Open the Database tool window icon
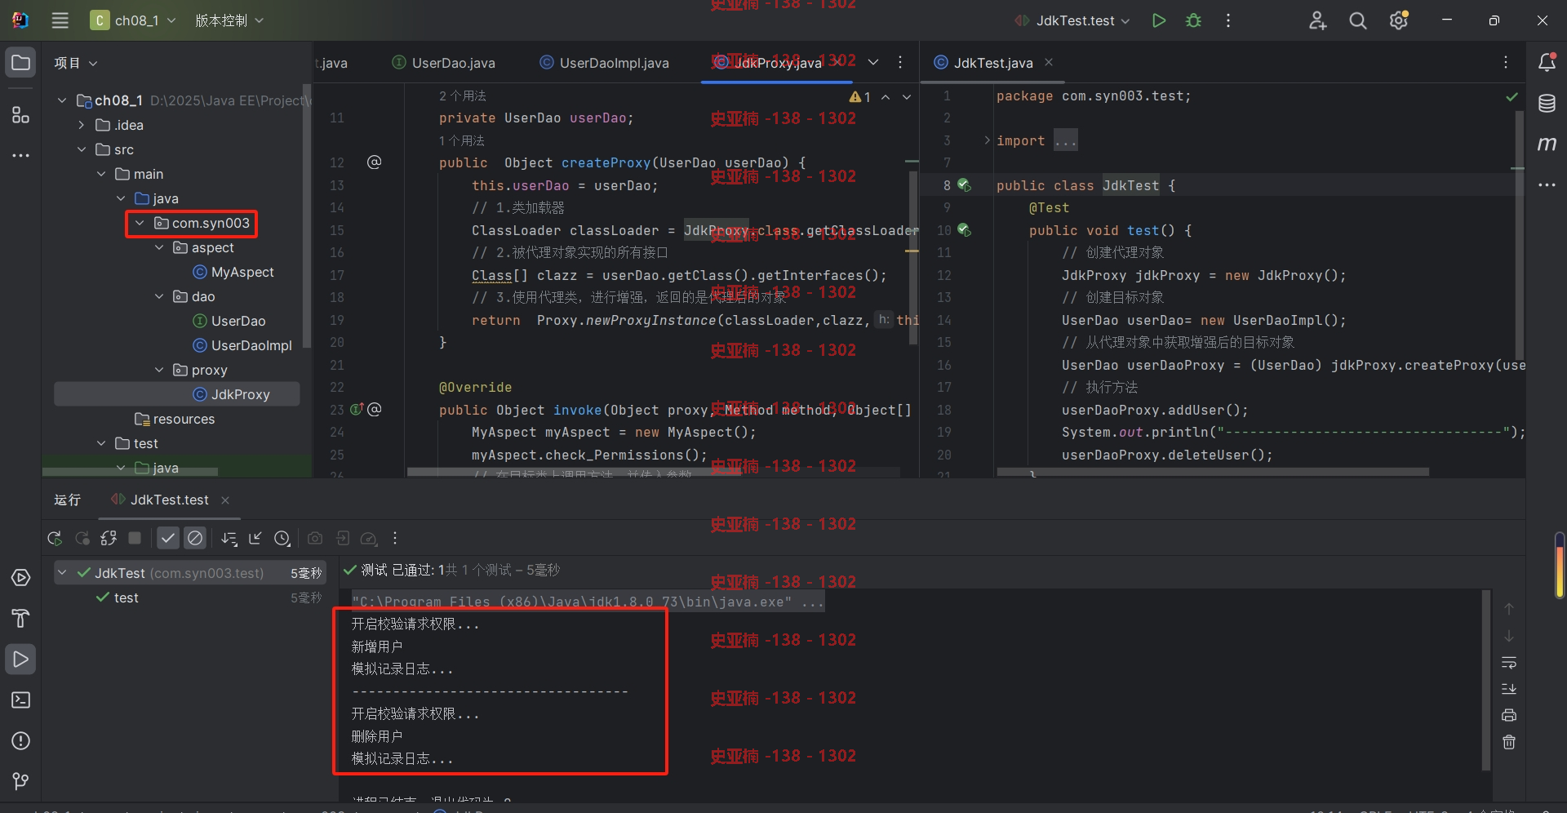 pos(1547,103)
